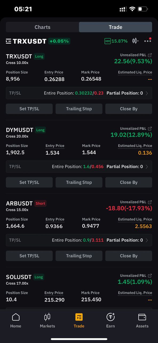This screenshot has width=158, height=343.
Task: Expand TRXUSDT Entire Position TP/SL details
Action: 79,93
